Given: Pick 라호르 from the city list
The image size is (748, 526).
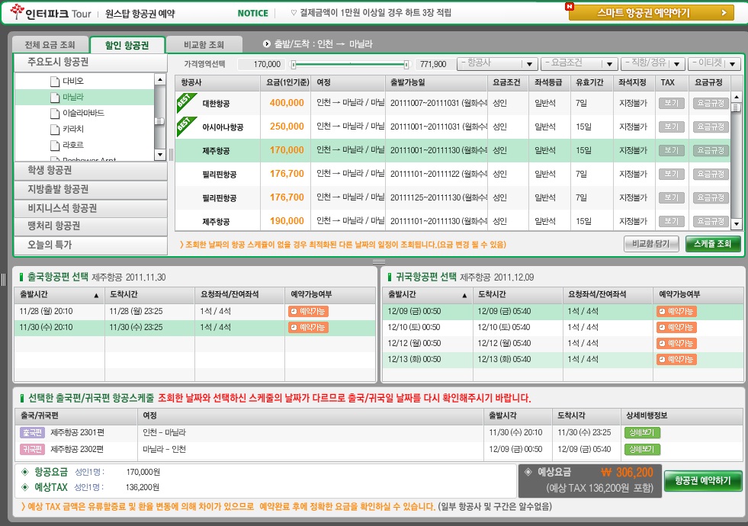Looking at the screenshot, I should [73, 145].
